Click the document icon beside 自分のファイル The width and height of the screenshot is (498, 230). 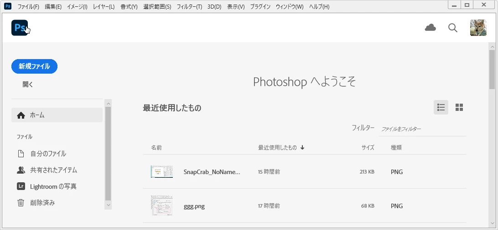click(x=21, y=154)
